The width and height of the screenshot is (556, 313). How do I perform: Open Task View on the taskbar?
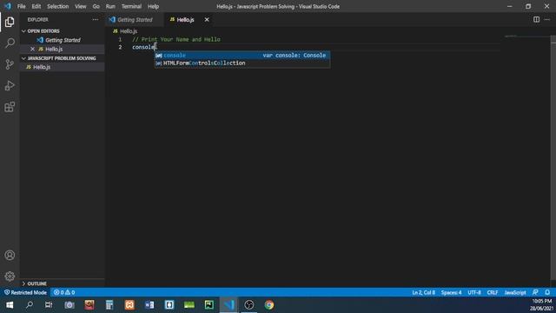(x=49, y=305)
